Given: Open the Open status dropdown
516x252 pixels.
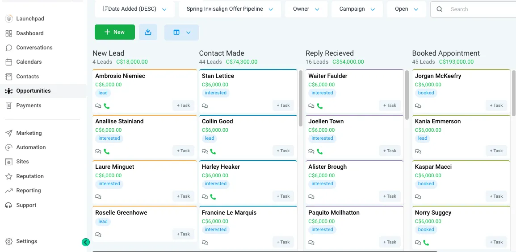Looking at the screenshot, I should (x=407, y=9).
